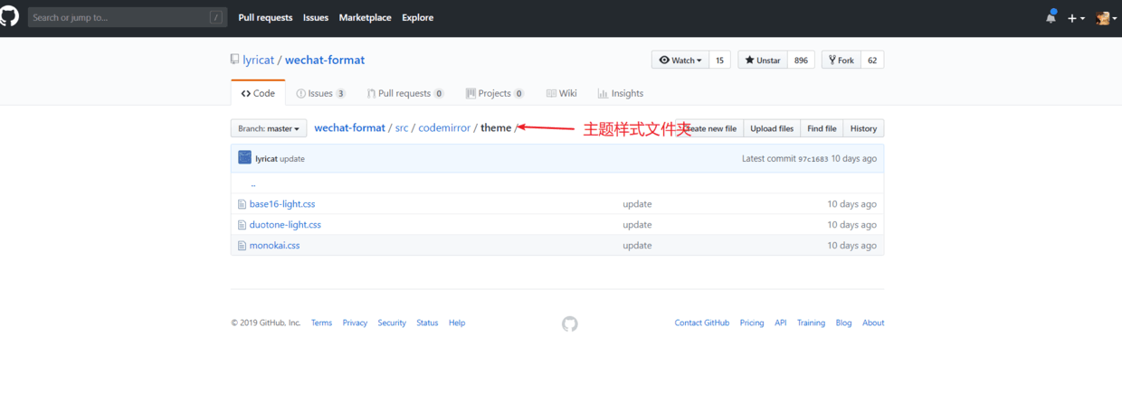The width and height of the screenshot is (1122, 393).
Task: Click the 10 days ago timestamp for monokai.css
Action: (851, 246)
